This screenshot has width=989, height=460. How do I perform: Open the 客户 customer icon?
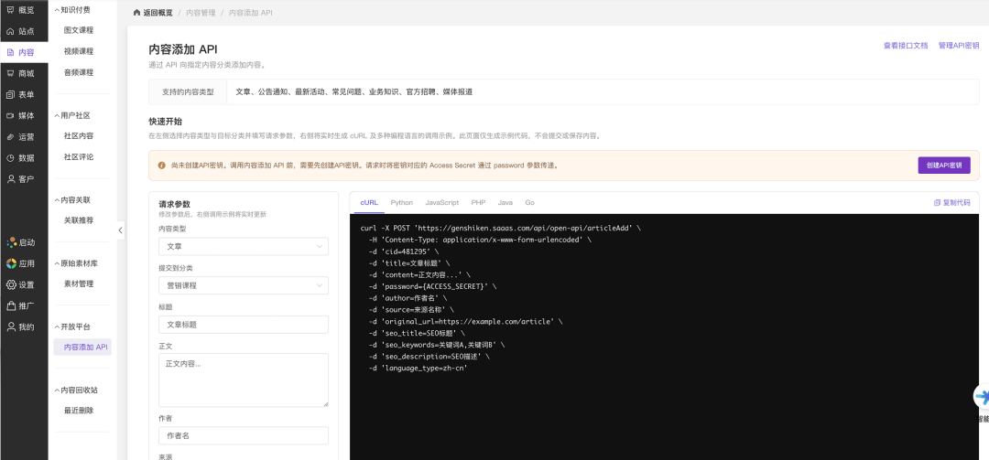click(11, 179)
